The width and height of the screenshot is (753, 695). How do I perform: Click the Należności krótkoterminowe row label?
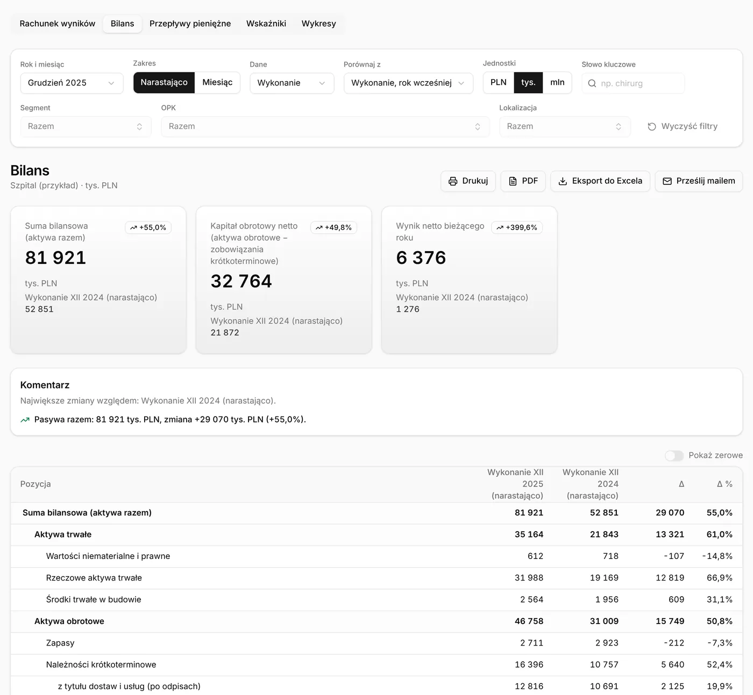(101, 665)
